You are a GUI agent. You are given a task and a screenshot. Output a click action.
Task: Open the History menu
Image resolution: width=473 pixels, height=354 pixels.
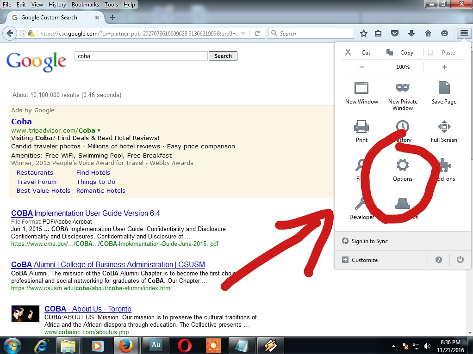57,5
